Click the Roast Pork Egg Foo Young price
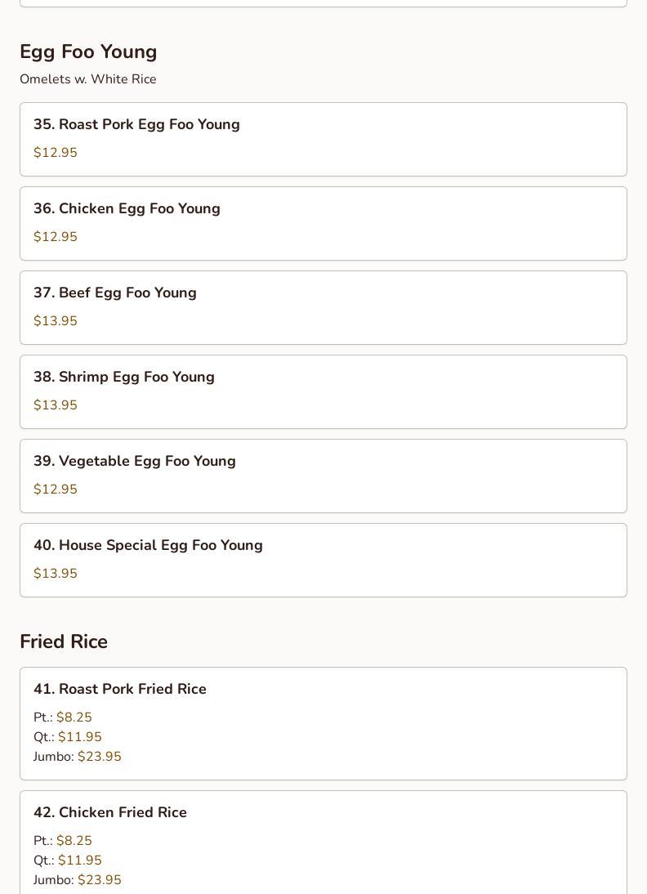 point(56,153)
